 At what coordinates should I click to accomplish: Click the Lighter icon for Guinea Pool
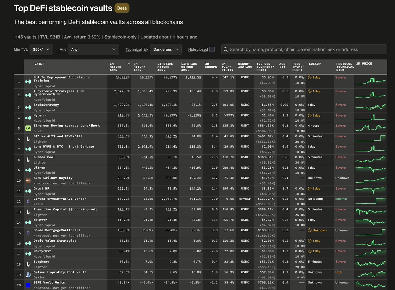click(x=28, y=160)
